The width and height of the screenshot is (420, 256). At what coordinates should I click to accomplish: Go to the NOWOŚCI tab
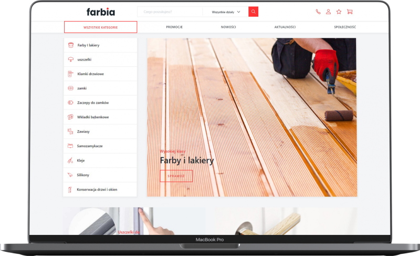(228, 27)
